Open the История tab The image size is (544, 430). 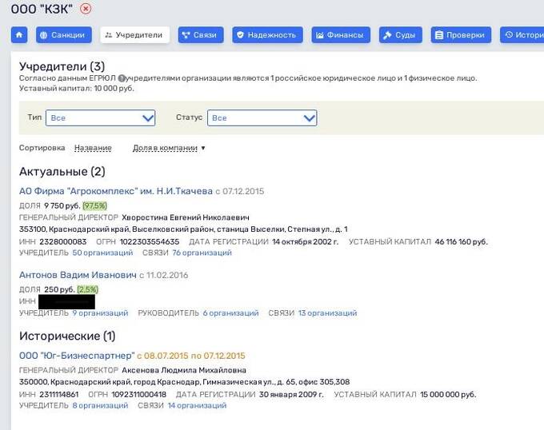click(522, 35)
